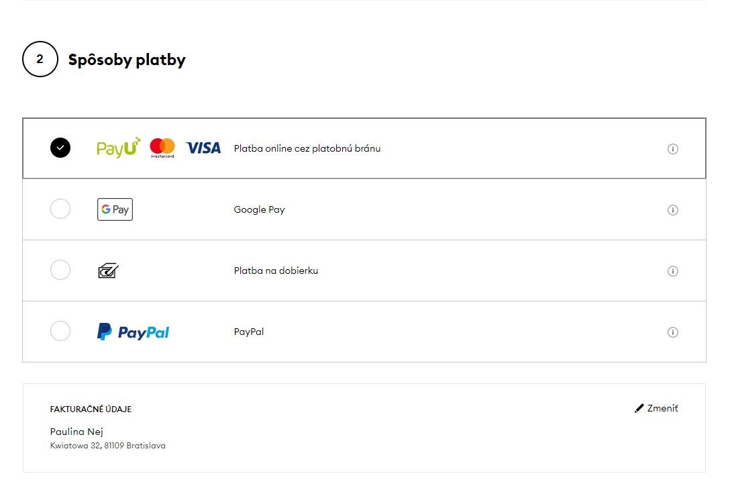Click the checked PayU payment radio
Screen dimensions: 730x488
coord(60,148)
